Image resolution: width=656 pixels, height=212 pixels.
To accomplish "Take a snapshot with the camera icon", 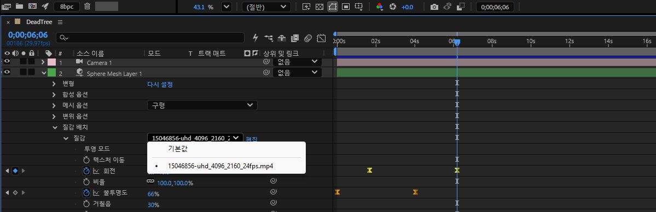I will (x=434, y=7).
